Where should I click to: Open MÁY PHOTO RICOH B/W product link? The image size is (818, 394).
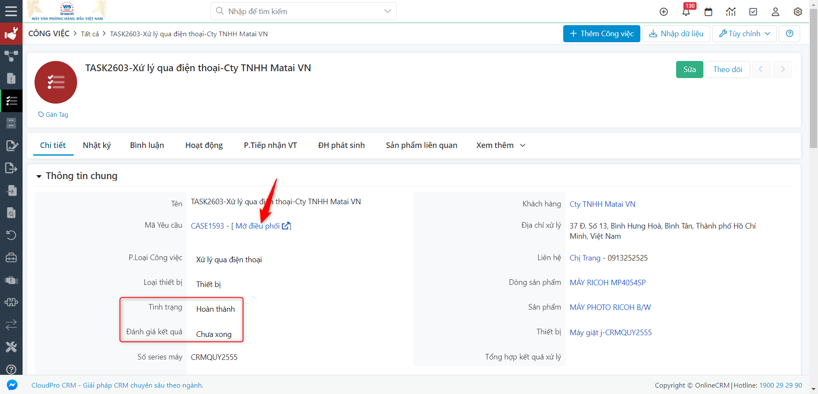pyautogui.click(x=610, y=307)
